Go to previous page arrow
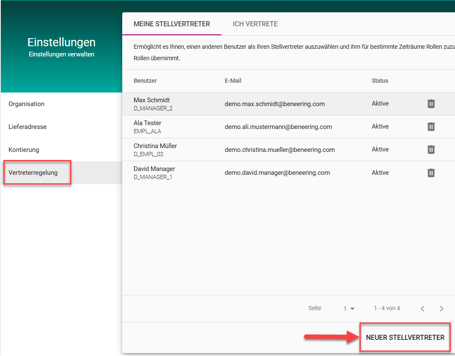This screenshot has height=356, width=455. click(422, 308)
